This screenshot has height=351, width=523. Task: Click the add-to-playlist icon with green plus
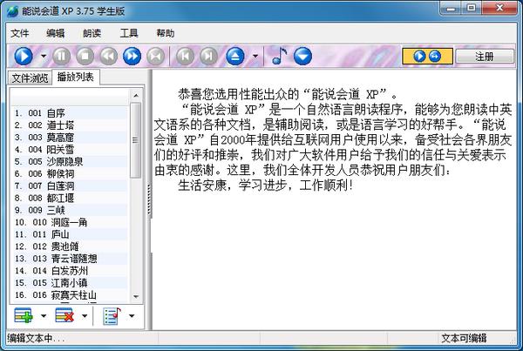click(x=24, y=315)
